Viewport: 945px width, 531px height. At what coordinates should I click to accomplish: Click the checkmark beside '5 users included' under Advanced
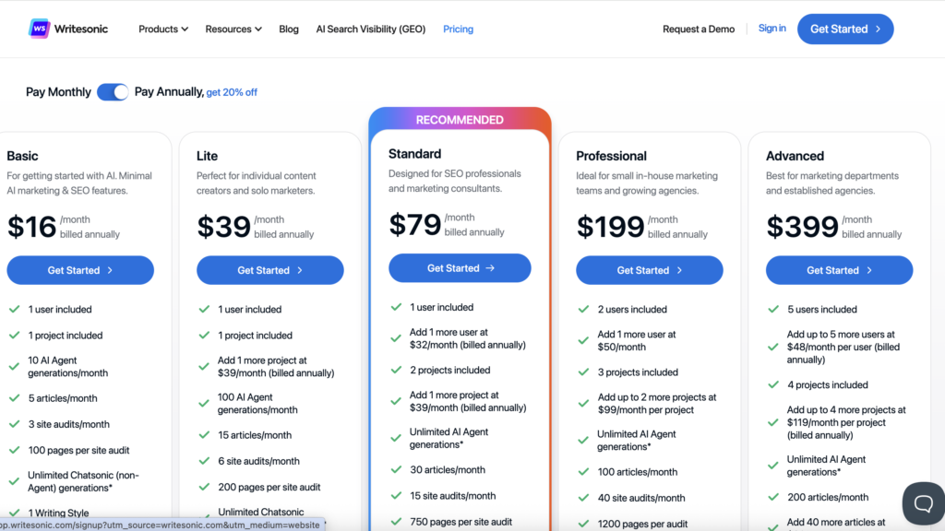pos(772,309)
